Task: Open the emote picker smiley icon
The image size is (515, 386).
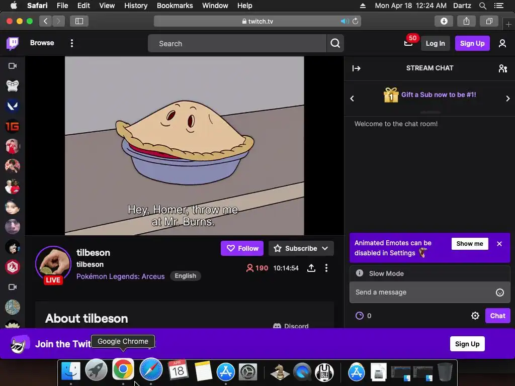Action: coord(499,293)
